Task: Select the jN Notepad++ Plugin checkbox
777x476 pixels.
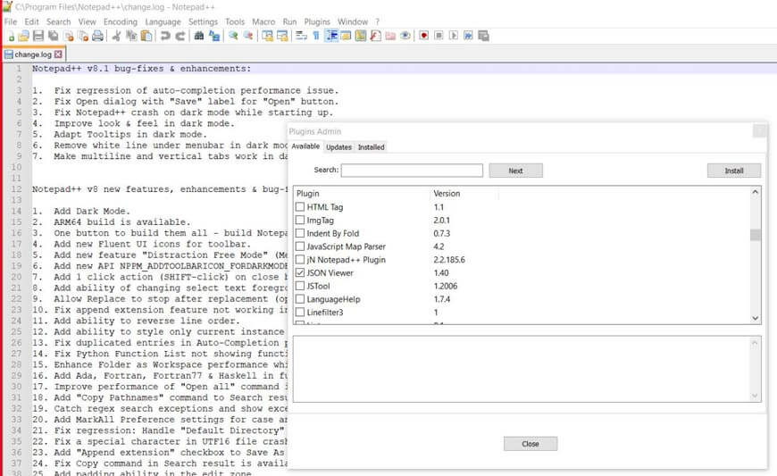Action: (300, 260)
